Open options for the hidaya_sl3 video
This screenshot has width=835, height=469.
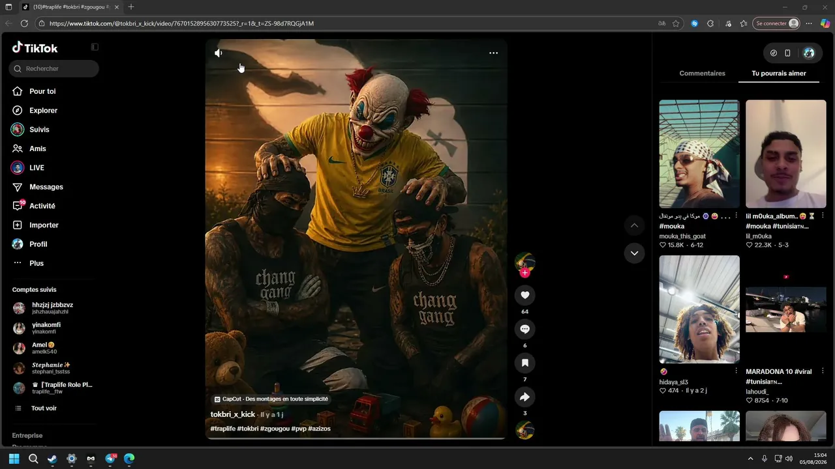(736, 371)
